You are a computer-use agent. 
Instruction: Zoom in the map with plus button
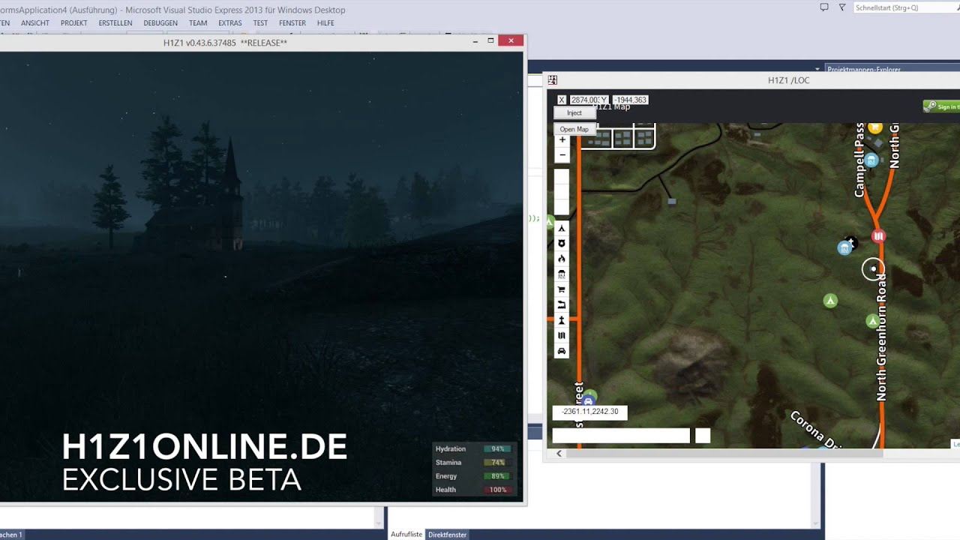click(x=562, y=140)
